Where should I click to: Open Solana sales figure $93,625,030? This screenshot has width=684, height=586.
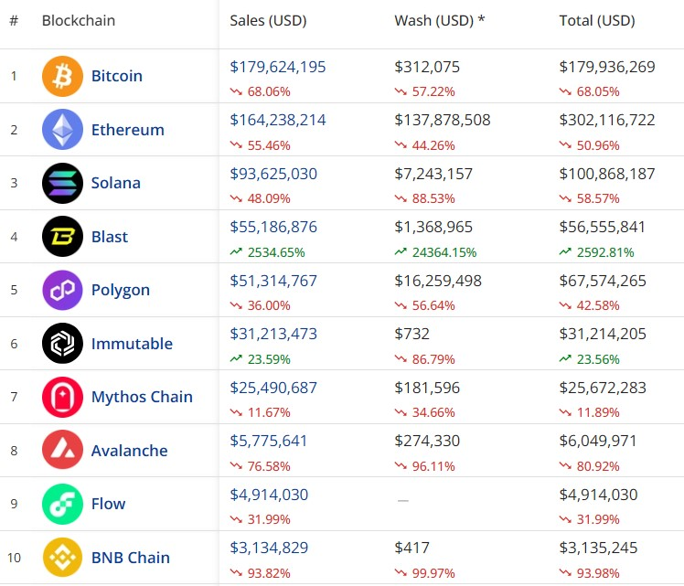point(273,174)
